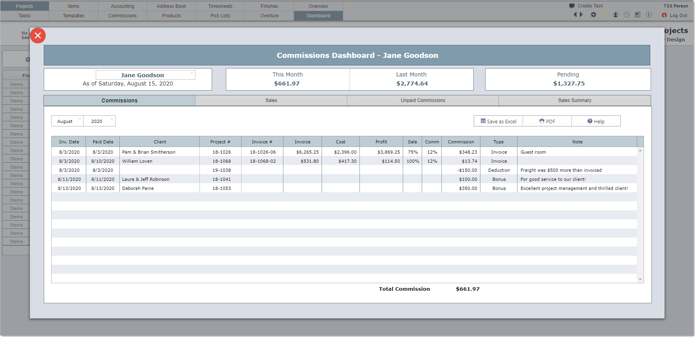
Task: Select the Dashboard menu item
Action: (x=318, y=16)
